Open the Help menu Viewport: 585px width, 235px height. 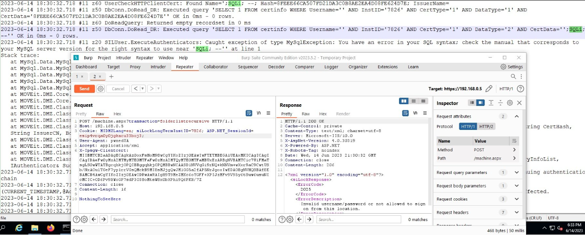(x=183, y=58)
